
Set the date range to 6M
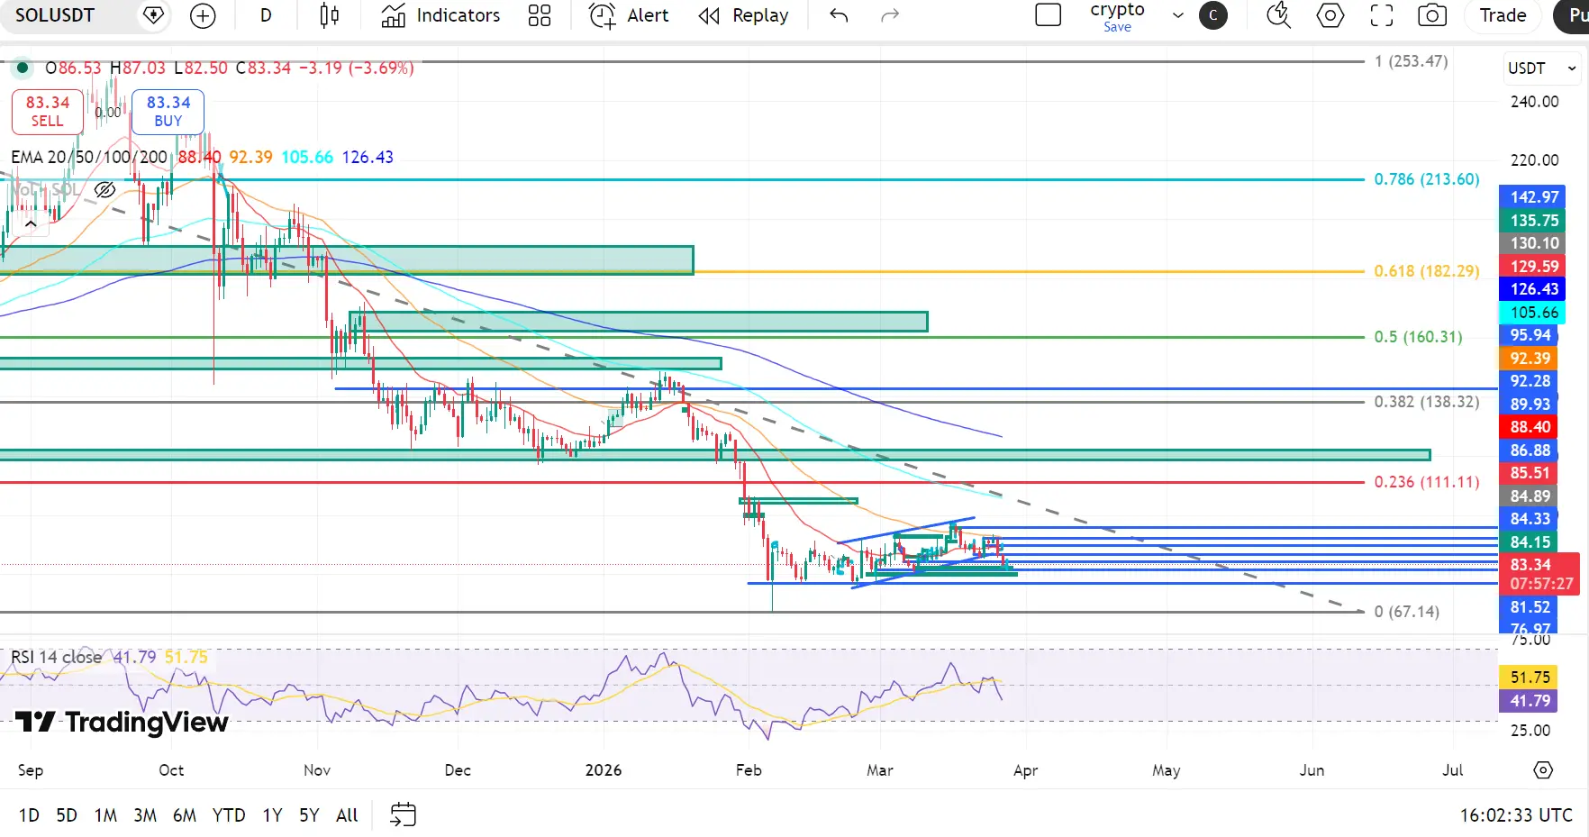click(185, 815)
